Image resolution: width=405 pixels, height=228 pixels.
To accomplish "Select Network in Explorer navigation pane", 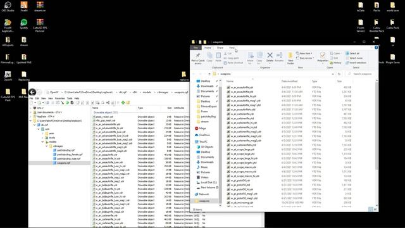I will 204,194.
